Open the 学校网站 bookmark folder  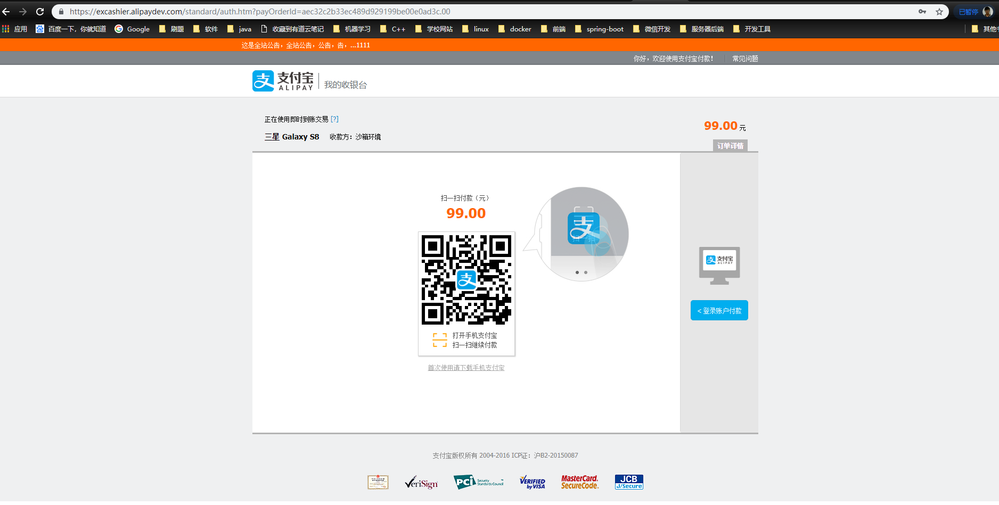click(433, 29)
